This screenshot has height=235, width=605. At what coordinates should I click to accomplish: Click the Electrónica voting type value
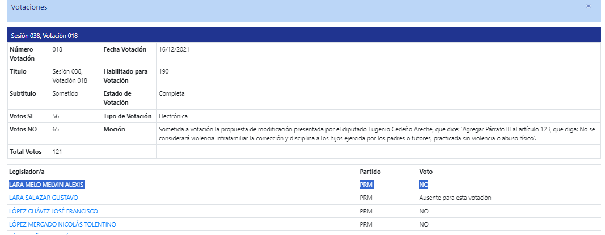[x=174, y=116]
